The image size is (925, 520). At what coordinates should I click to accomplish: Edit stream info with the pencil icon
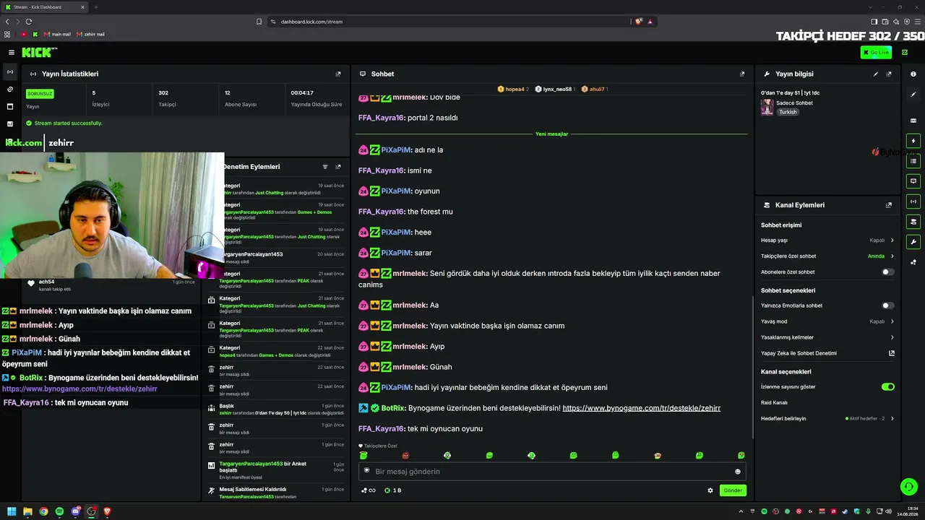click(x=876, y=74)
